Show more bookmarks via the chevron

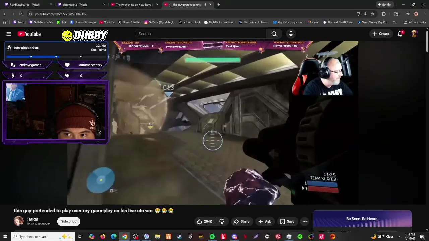tap(394, 22)
